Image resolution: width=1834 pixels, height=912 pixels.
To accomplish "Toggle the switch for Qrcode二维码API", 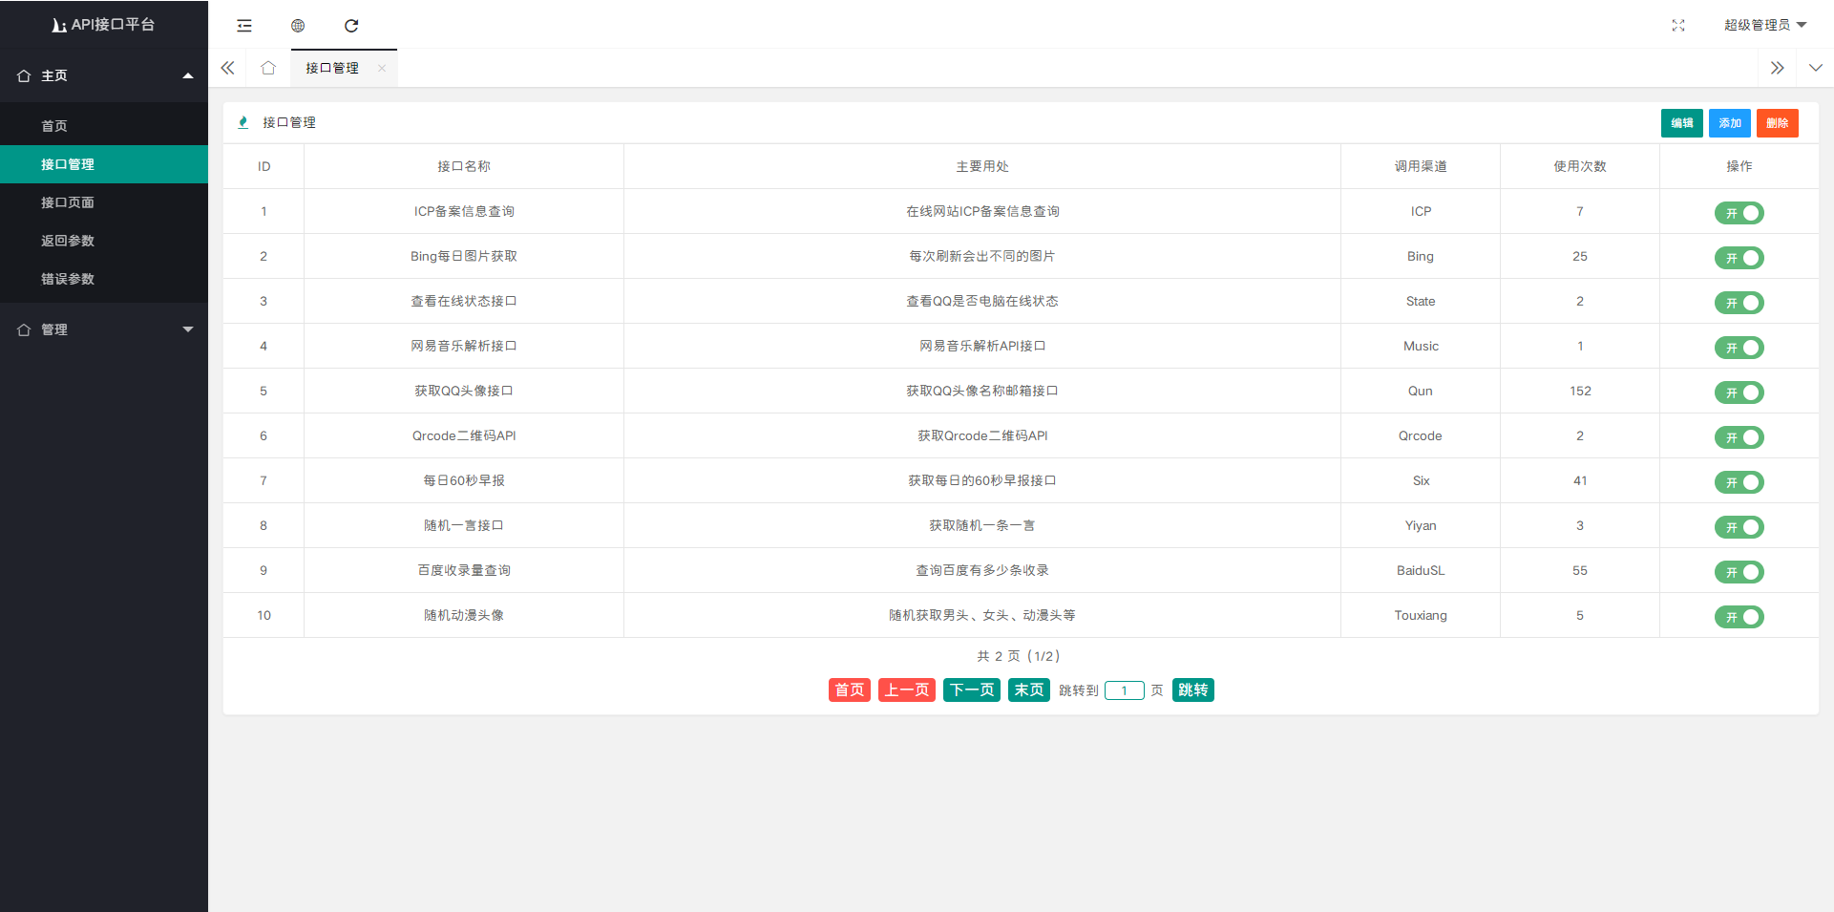I will tap(1739, 437).
